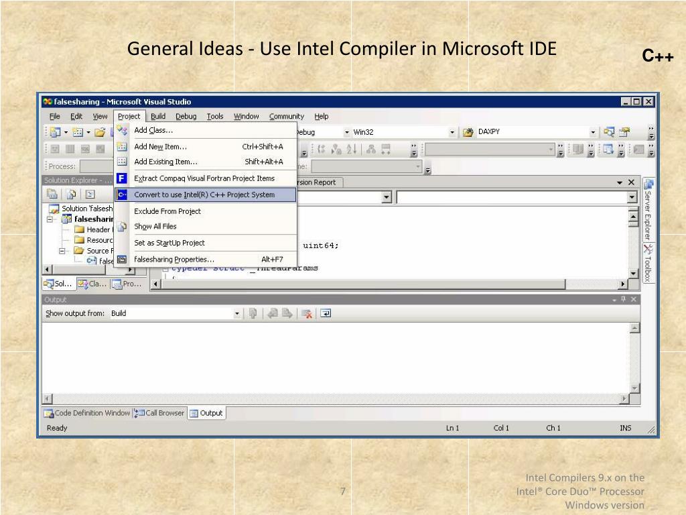The image size is (686, 515).
Task: Open the Tools menu
Action: pyautogui.click(x=215, y=116)
